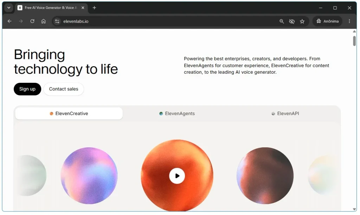This screenshot has width=360, height=215.
Task: Open the browser home page
Action: (x=43, y=21)
